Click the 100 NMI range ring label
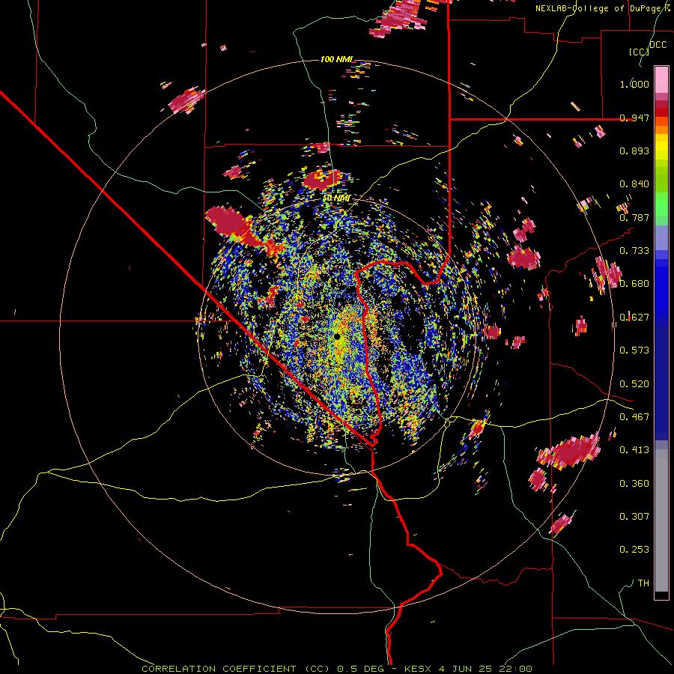The width and height of the screenshot is (674, 674). coord(336,59)
